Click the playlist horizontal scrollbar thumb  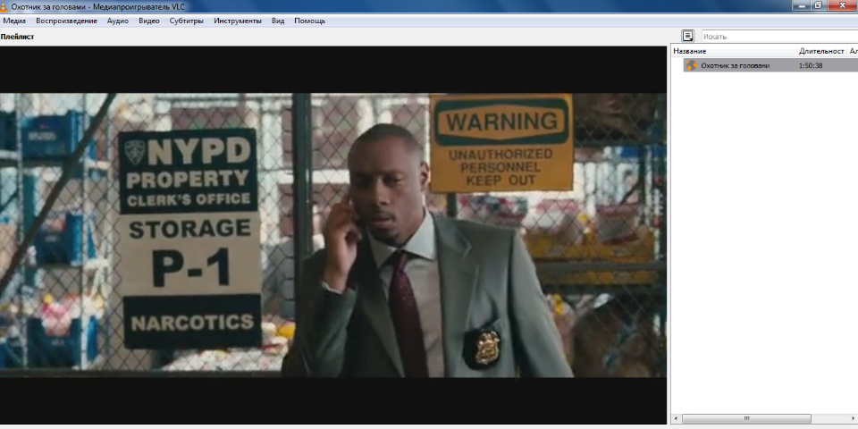746,418
